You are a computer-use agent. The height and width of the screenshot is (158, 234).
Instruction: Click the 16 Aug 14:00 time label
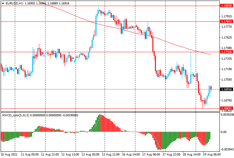(x=131, y=155)
